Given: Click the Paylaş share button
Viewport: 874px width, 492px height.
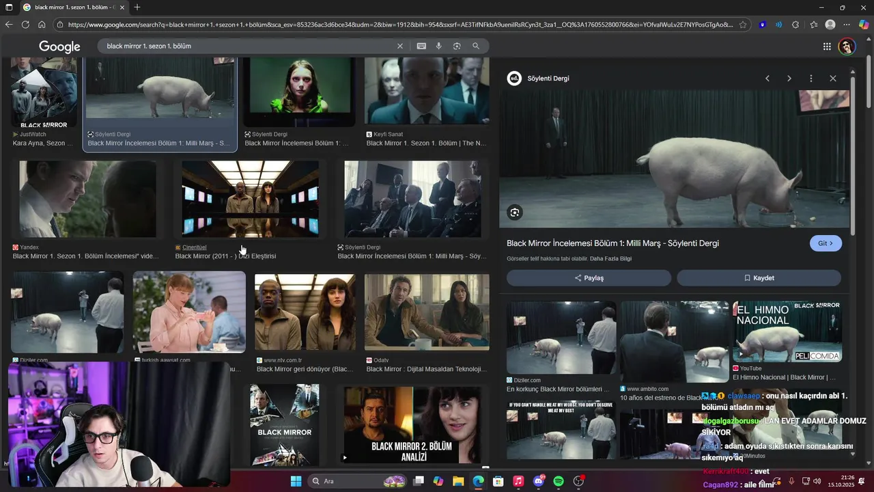Looking at the screenshot, I should (x=589, y=278).
